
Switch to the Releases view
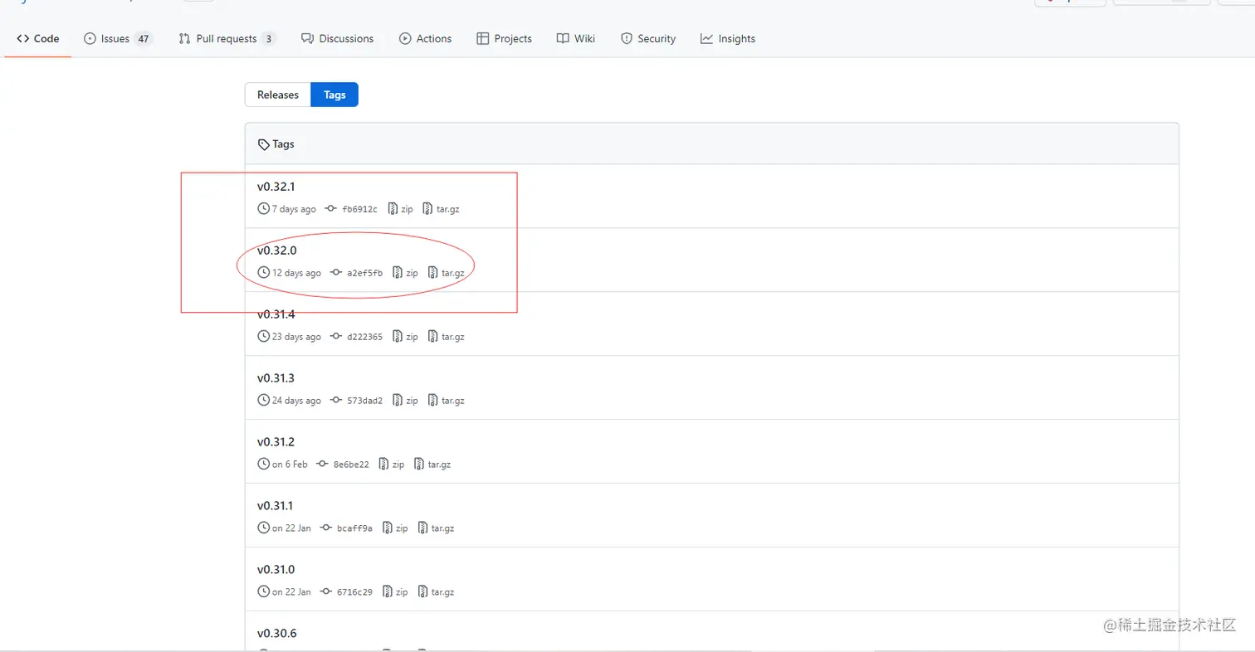277,95
